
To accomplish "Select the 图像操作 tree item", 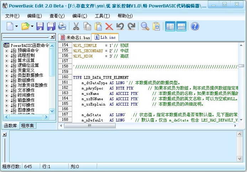I will (x=26, y=110).
